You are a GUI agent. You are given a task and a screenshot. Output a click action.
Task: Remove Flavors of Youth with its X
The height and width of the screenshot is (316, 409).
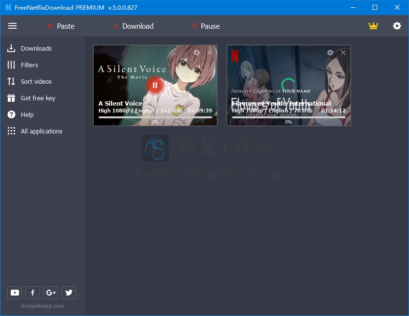pyautogui.click(x=343, y=53)
